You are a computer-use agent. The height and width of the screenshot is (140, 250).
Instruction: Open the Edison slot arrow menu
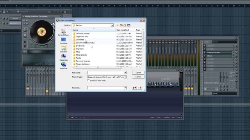[x=205, y=56]
